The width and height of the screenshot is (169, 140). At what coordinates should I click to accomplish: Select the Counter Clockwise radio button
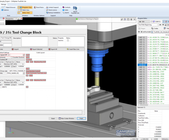12,57
